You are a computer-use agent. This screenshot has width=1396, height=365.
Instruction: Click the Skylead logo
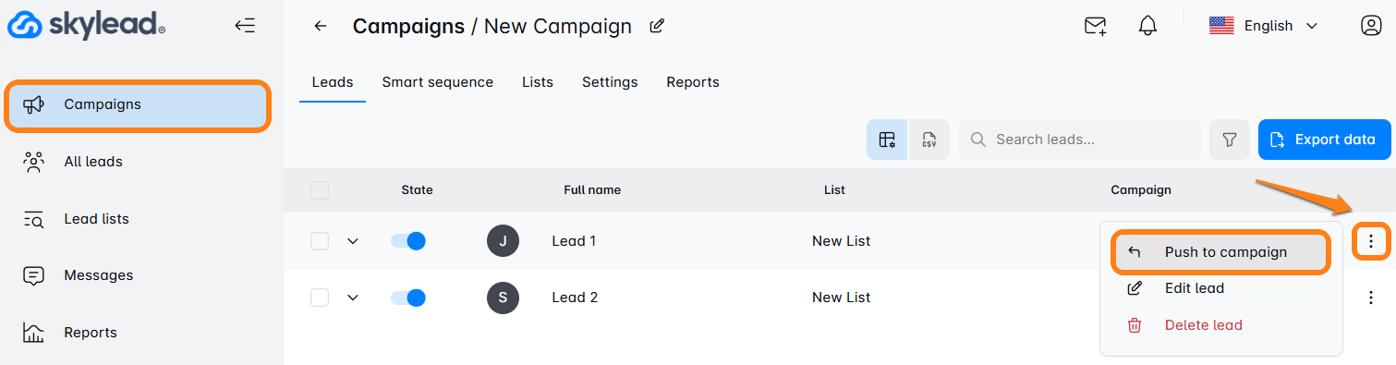pyautogui.click(x=86, y=25)
